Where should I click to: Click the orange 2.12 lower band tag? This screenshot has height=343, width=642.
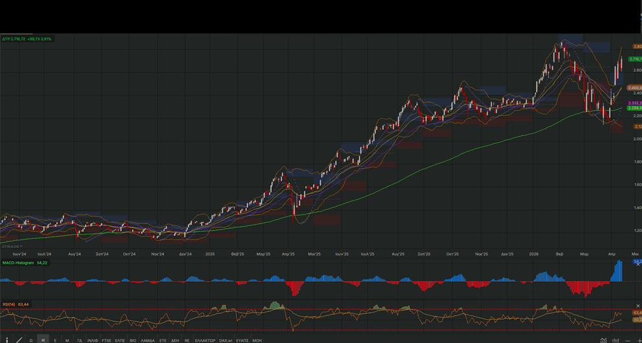tap(637, 127)
